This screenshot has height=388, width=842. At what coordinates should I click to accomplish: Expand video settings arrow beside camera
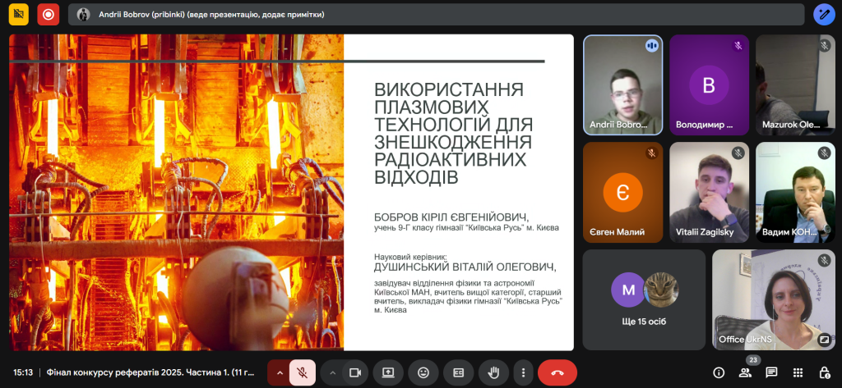click(x=332, y=372)
